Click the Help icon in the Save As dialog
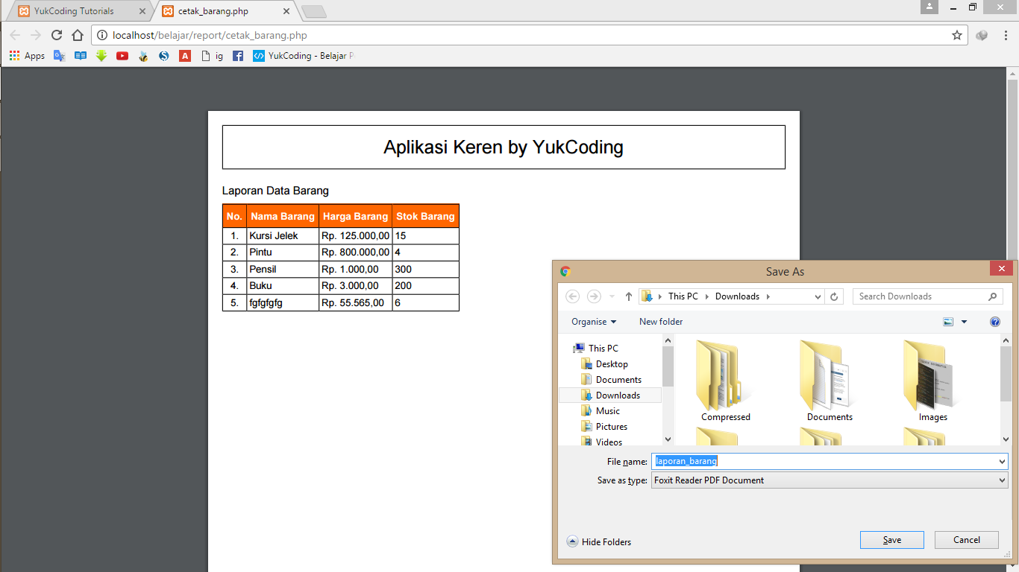The height and width of the screenshot is (572, 1019). point(995,321)
